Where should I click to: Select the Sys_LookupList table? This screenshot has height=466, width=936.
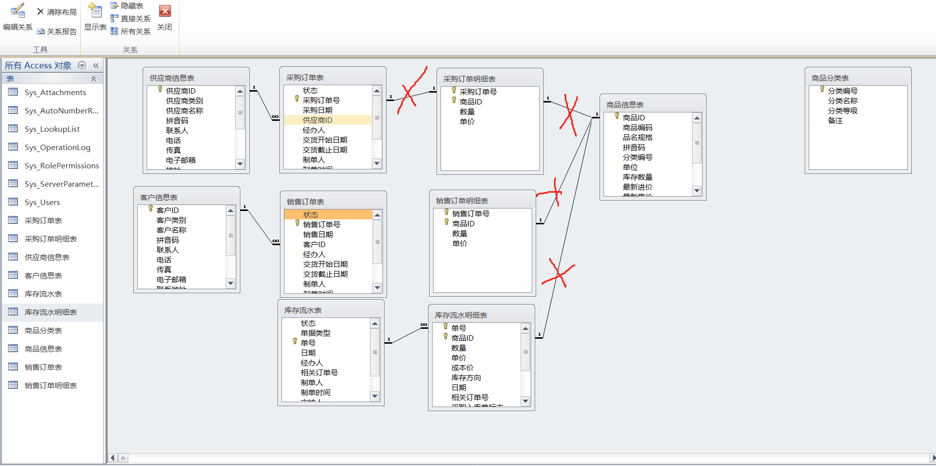click(54, 129)
